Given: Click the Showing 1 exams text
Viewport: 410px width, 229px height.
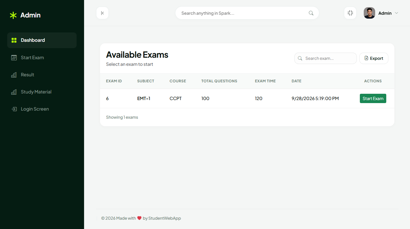Looking at the screenshot, I should (122, 117).
